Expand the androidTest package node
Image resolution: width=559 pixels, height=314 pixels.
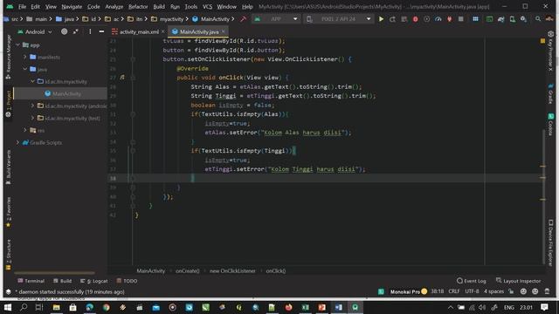click(32, 106)
